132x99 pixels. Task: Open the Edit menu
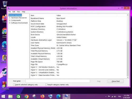pyautogui.click(x=14, y=12)
